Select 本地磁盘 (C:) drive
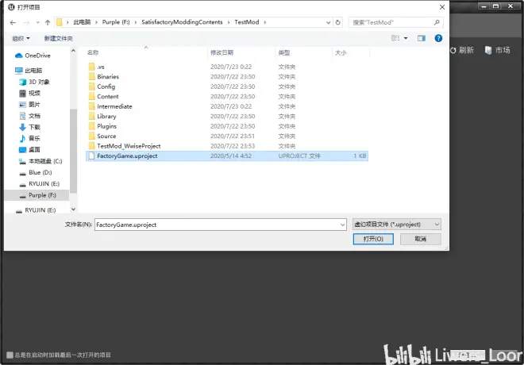 click(40, 161)
